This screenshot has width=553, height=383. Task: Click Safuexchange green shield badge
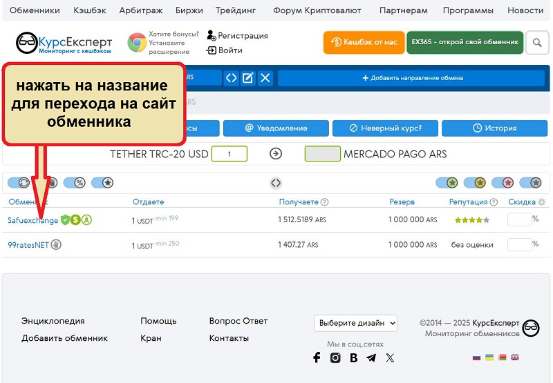tap(65, 220)
